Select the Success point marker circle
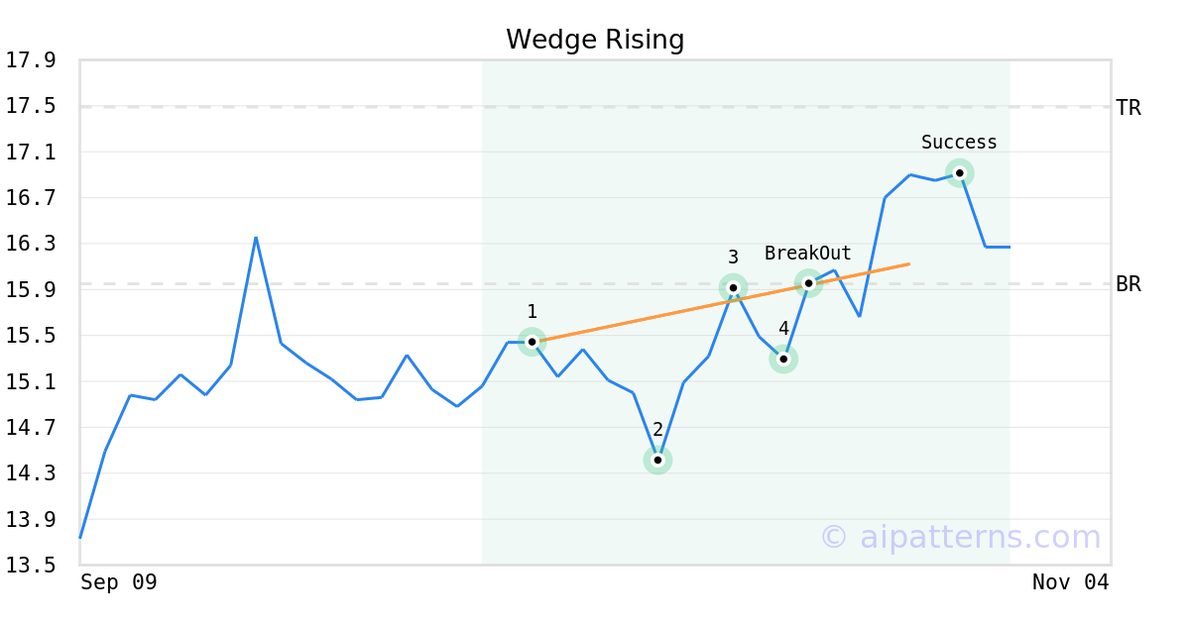The height and width of the screenshot is (624, 1190). click(959, 173)
